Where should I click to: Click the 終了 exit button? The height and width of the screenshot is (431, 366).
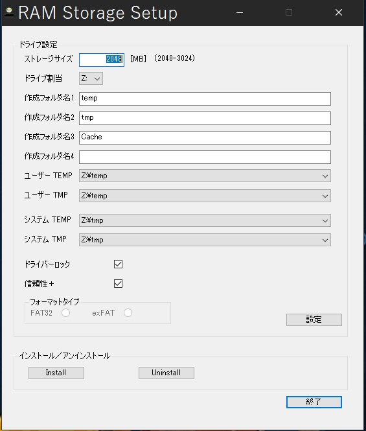(x=314, y=402)
